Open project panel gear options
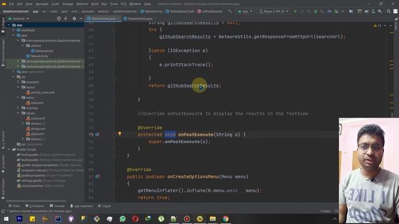 [74, 19]
